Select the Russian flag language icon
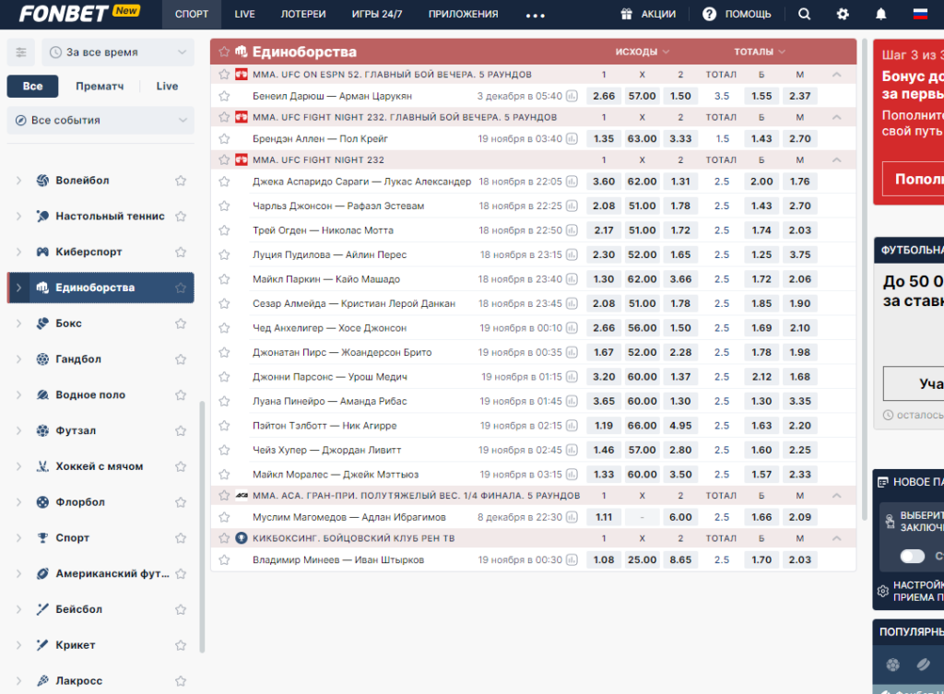944x694 pixels. tap(920, 14)
